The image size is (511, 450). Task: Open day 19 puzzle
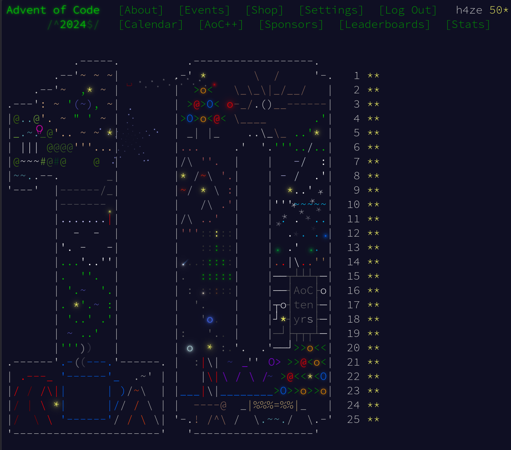point(354,333)
